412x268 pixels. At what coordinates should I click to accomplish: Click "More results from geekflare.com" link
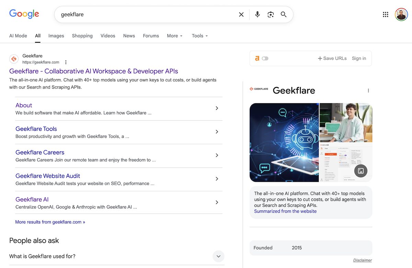pyautogui.click(x=50, y=222)
